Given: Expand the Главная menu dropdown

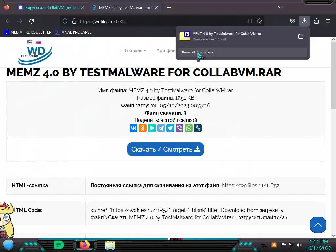Looking at the screenshot, I should 136,50.
